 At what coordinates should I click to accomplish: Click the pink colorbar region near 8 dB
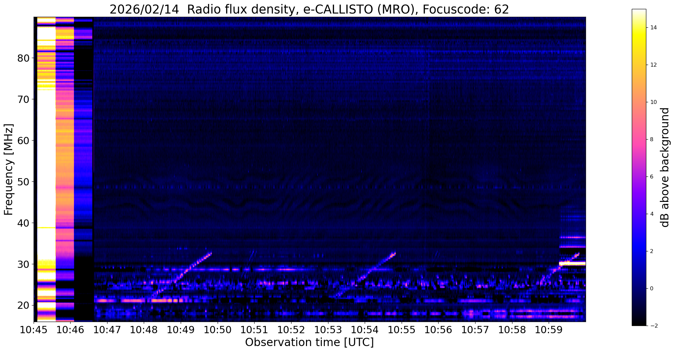pyautogui.click(x=639, y=140)
